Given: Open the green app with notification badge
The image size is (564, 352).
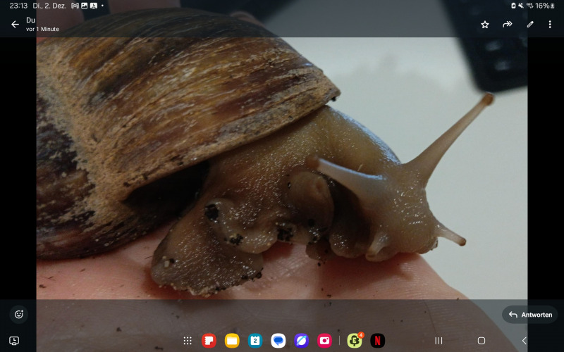Looking at the screenshot, I should tap(355, 341).
